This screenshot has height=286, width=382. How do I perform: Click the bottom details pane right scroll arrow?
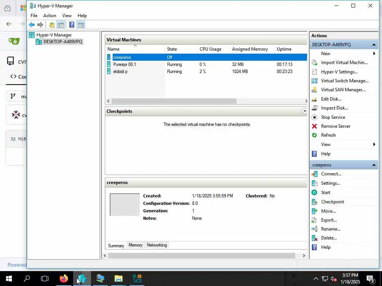(304, 255)
